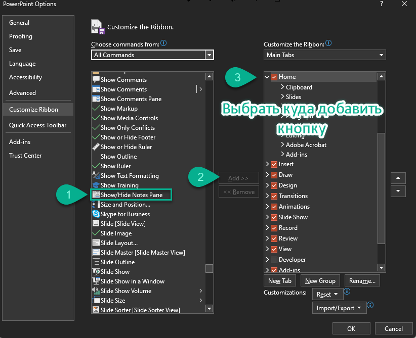Collapse the Home tab tree node
This screenshot has height=338, width=416.
point(267,77)
